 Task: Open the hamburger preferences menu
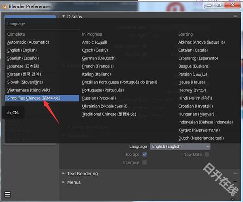8,194
